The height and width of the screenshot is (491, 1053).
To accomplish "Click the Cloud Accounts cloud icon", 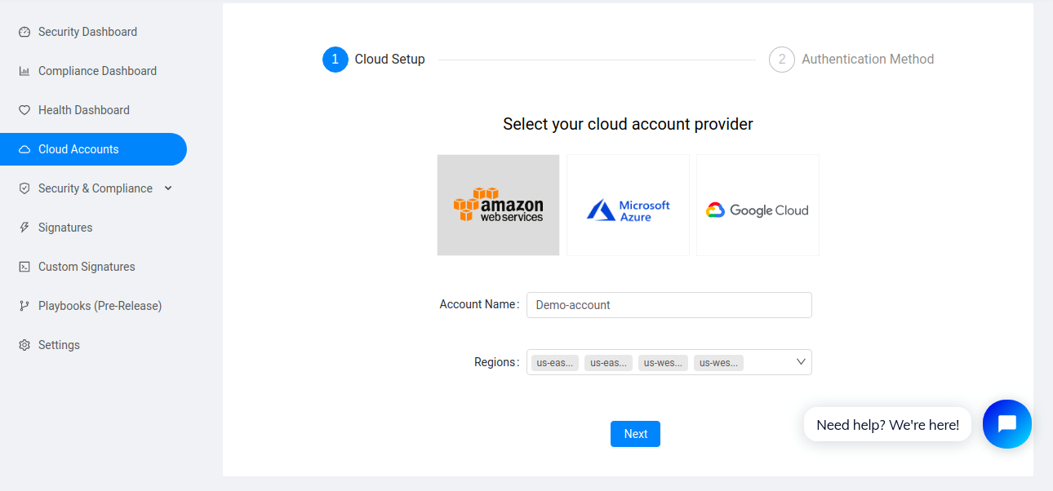I will coord(24,149).
